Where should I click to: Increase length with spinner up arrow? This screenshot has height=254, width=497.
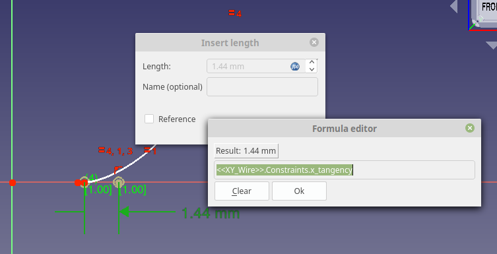click(312, 63)
